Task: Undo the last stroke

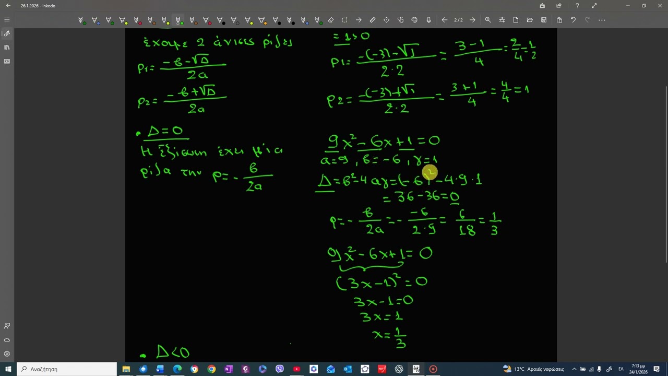Action: 573,20
